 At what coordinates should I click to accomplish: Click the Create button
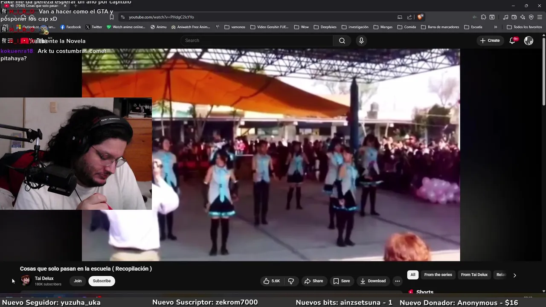coord(490,41)
